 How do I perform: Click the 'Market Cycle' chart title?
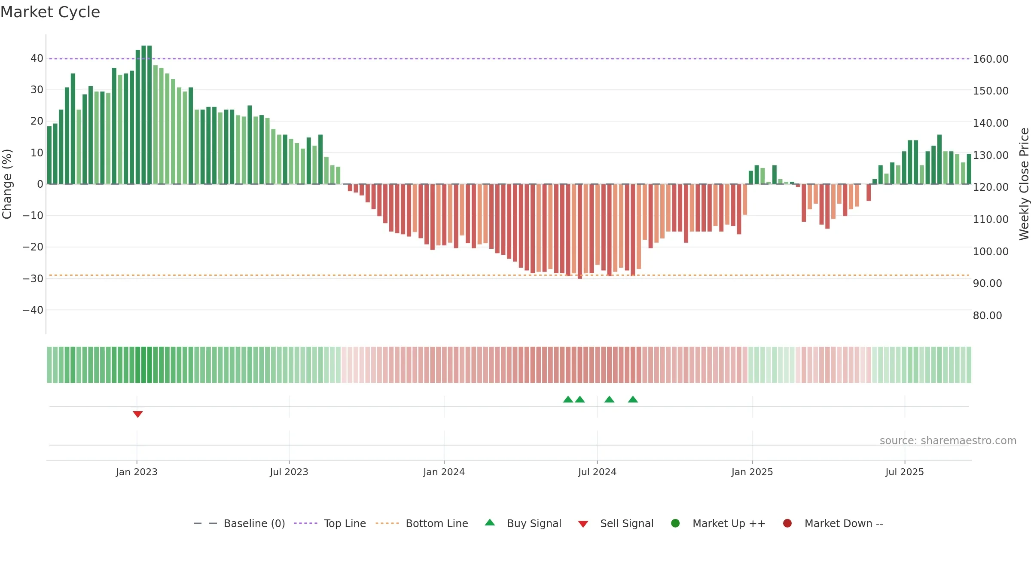[x=50, y=12]
